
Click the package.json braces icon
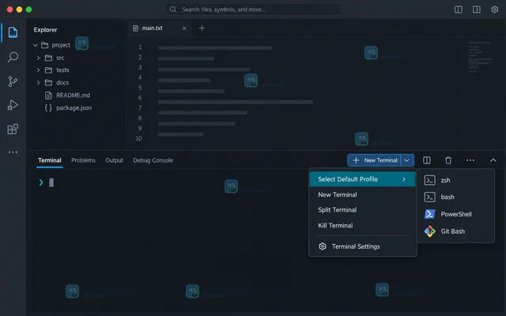pos(48,107)
